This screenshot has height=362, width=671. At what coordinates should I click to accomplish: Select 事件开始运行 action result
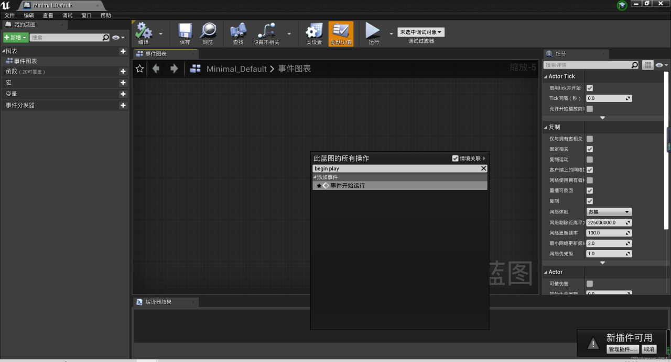(x=400, y=186)
